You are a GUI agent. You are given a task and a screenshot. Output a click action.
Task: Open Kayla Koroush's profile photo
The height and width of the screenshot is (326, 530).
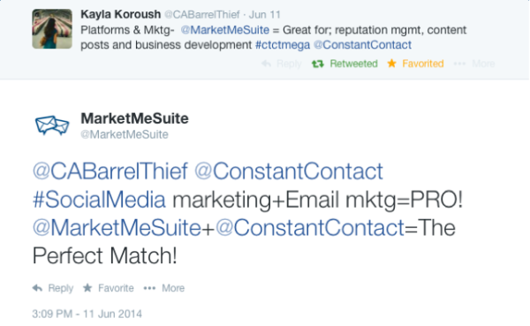[52, 29]
